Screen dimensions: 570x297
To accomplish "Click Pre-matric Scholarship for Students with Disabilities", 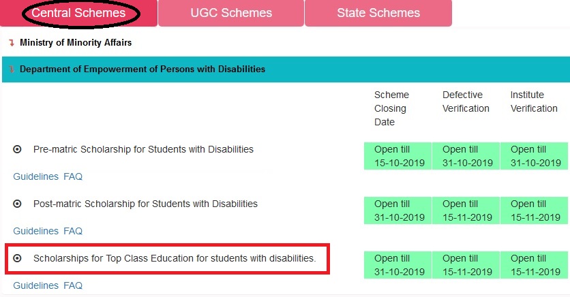I will [x=143, y=149].
